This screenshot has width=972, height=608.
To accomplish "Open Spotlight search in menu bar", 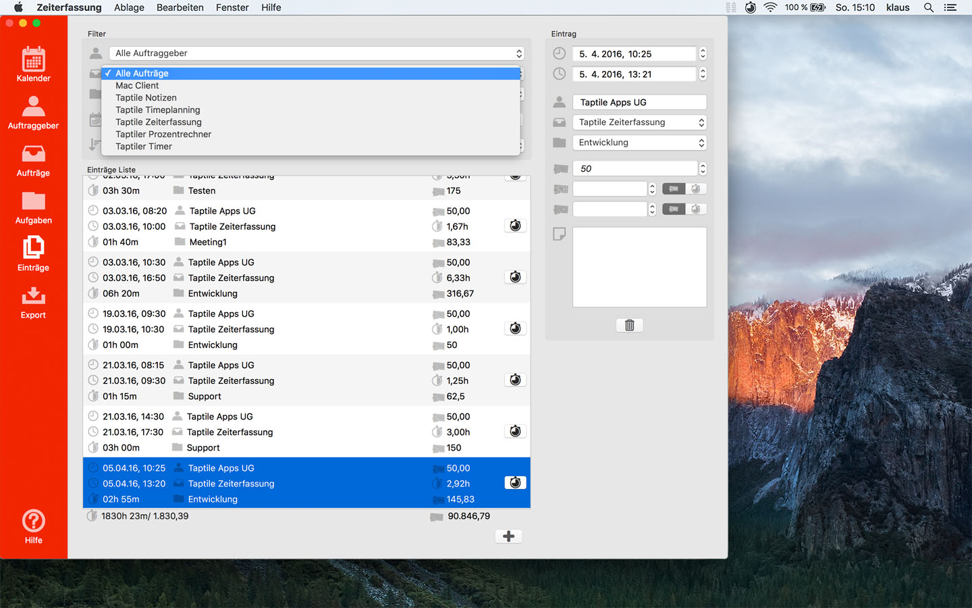I will click(x=929, y=7).
